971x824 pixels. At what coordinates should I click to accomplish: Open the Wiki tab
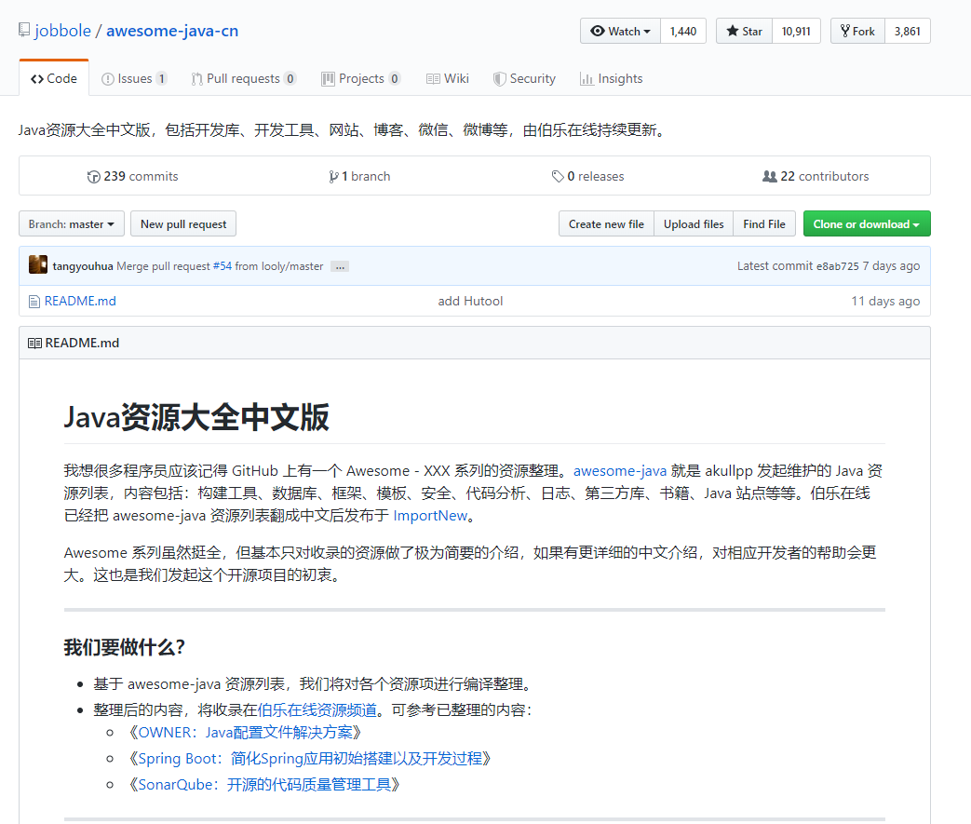(x=447, y=79)
